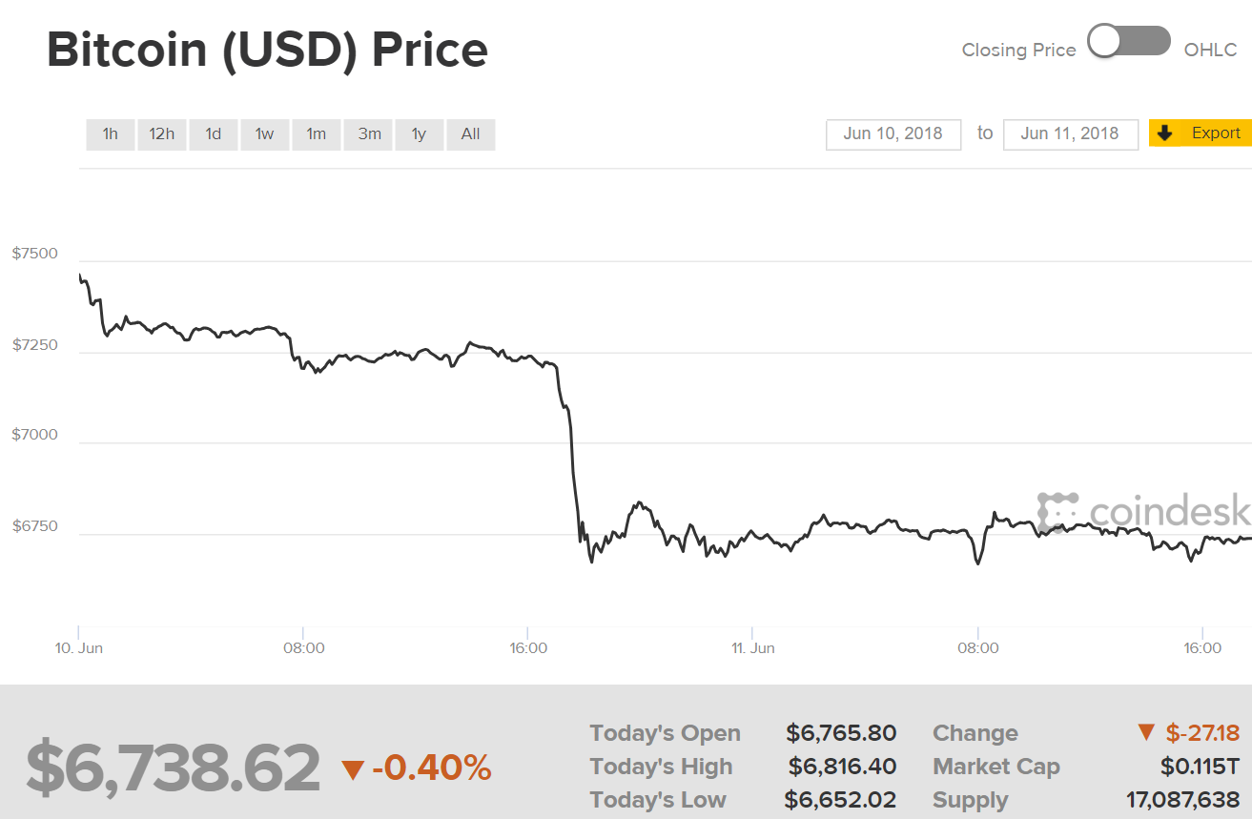This screenshot has width=1252, height=819.
Task: Open the Jun 11, 2018 end date field
Action: (1070, 134)
